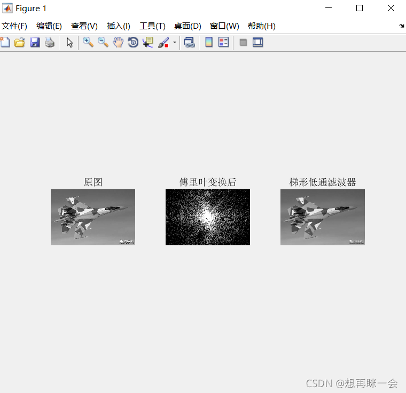406x393 pixels.
Task: Click the 梯形低通滤波器 subplot title
Action: [x=323, y=182]
